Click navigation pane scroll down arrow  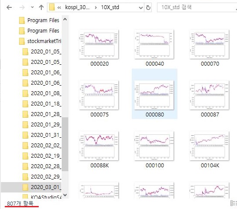tap(65, 195)
